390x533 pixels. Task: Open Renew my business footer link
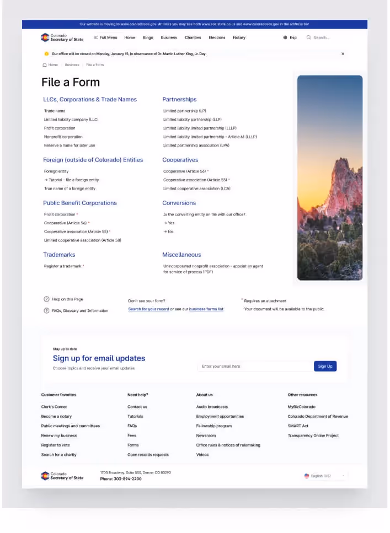click(x=59, y=435)
